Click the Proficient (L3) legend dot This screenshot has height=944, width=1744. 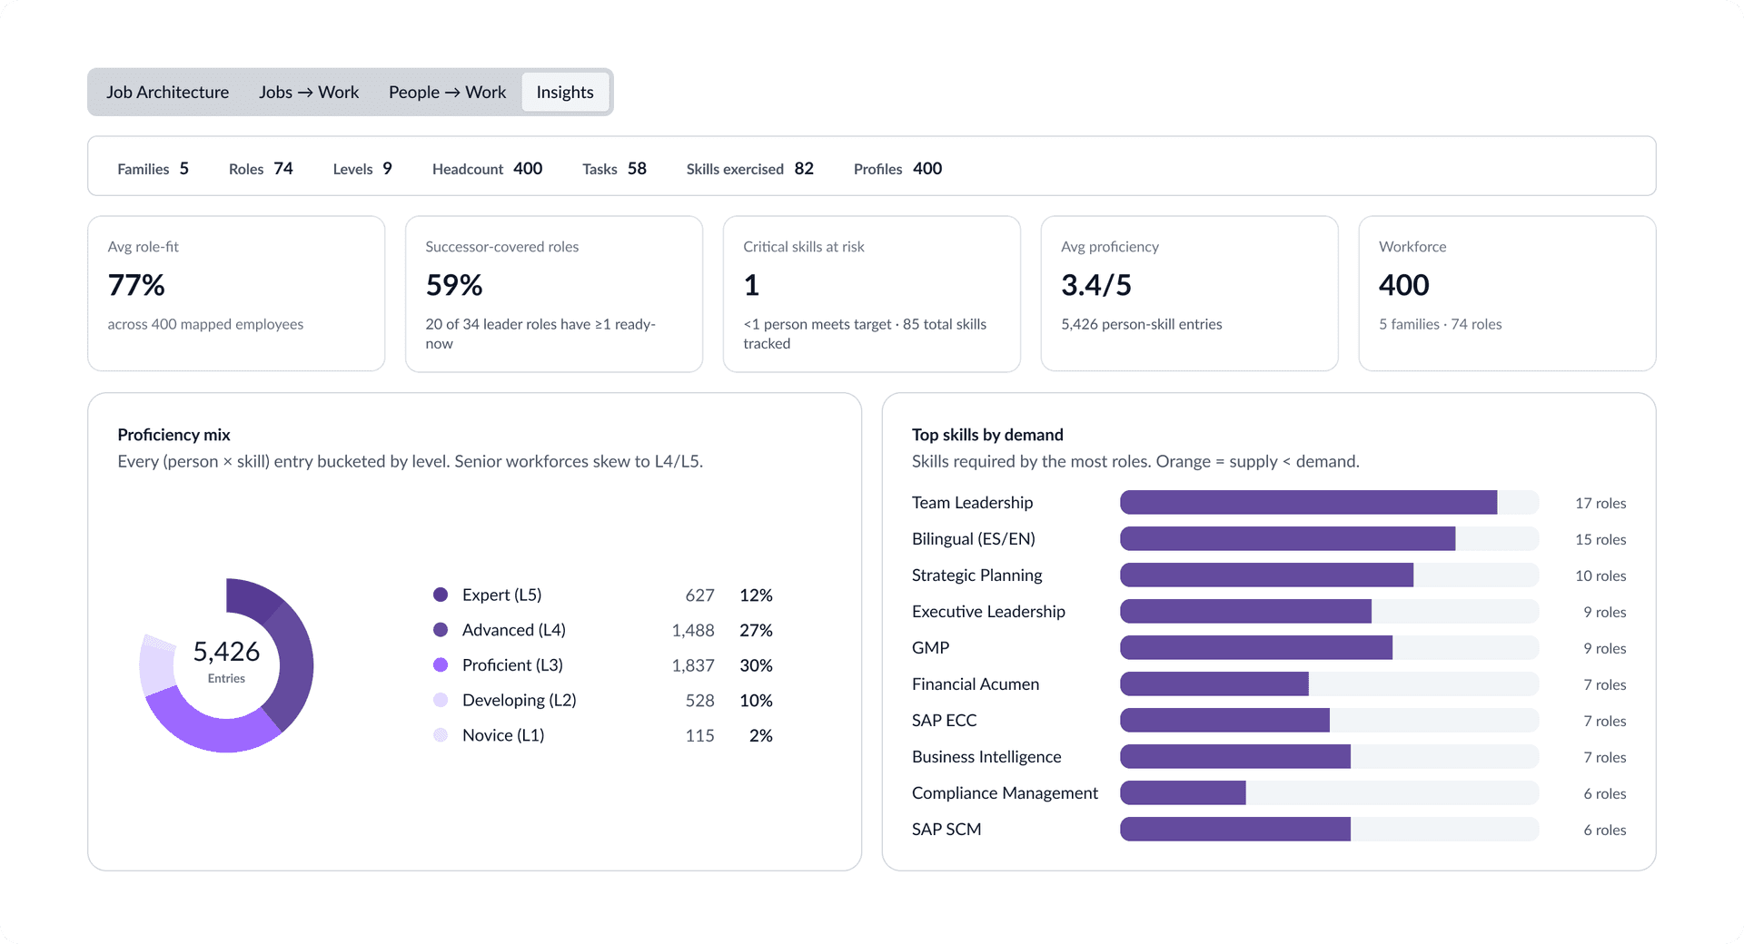pos(441,665)
